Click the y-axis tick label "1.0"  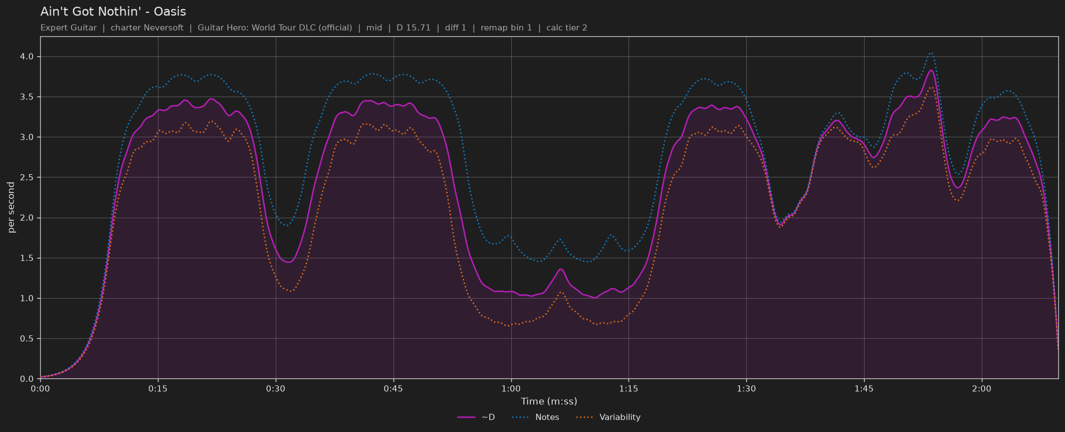point(27,299)
